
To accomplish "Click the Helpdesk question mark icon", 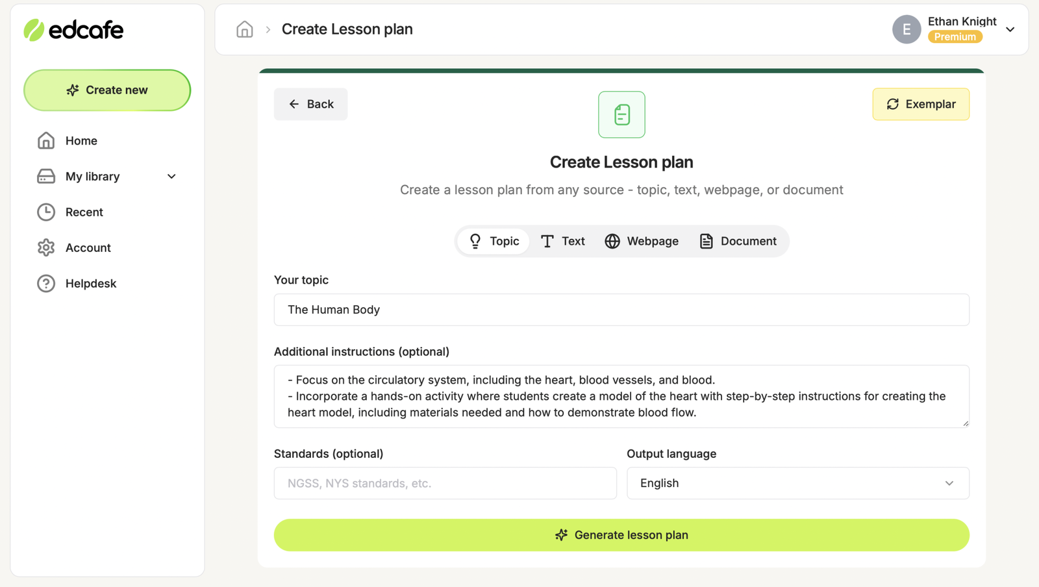I will pos(45,283).
